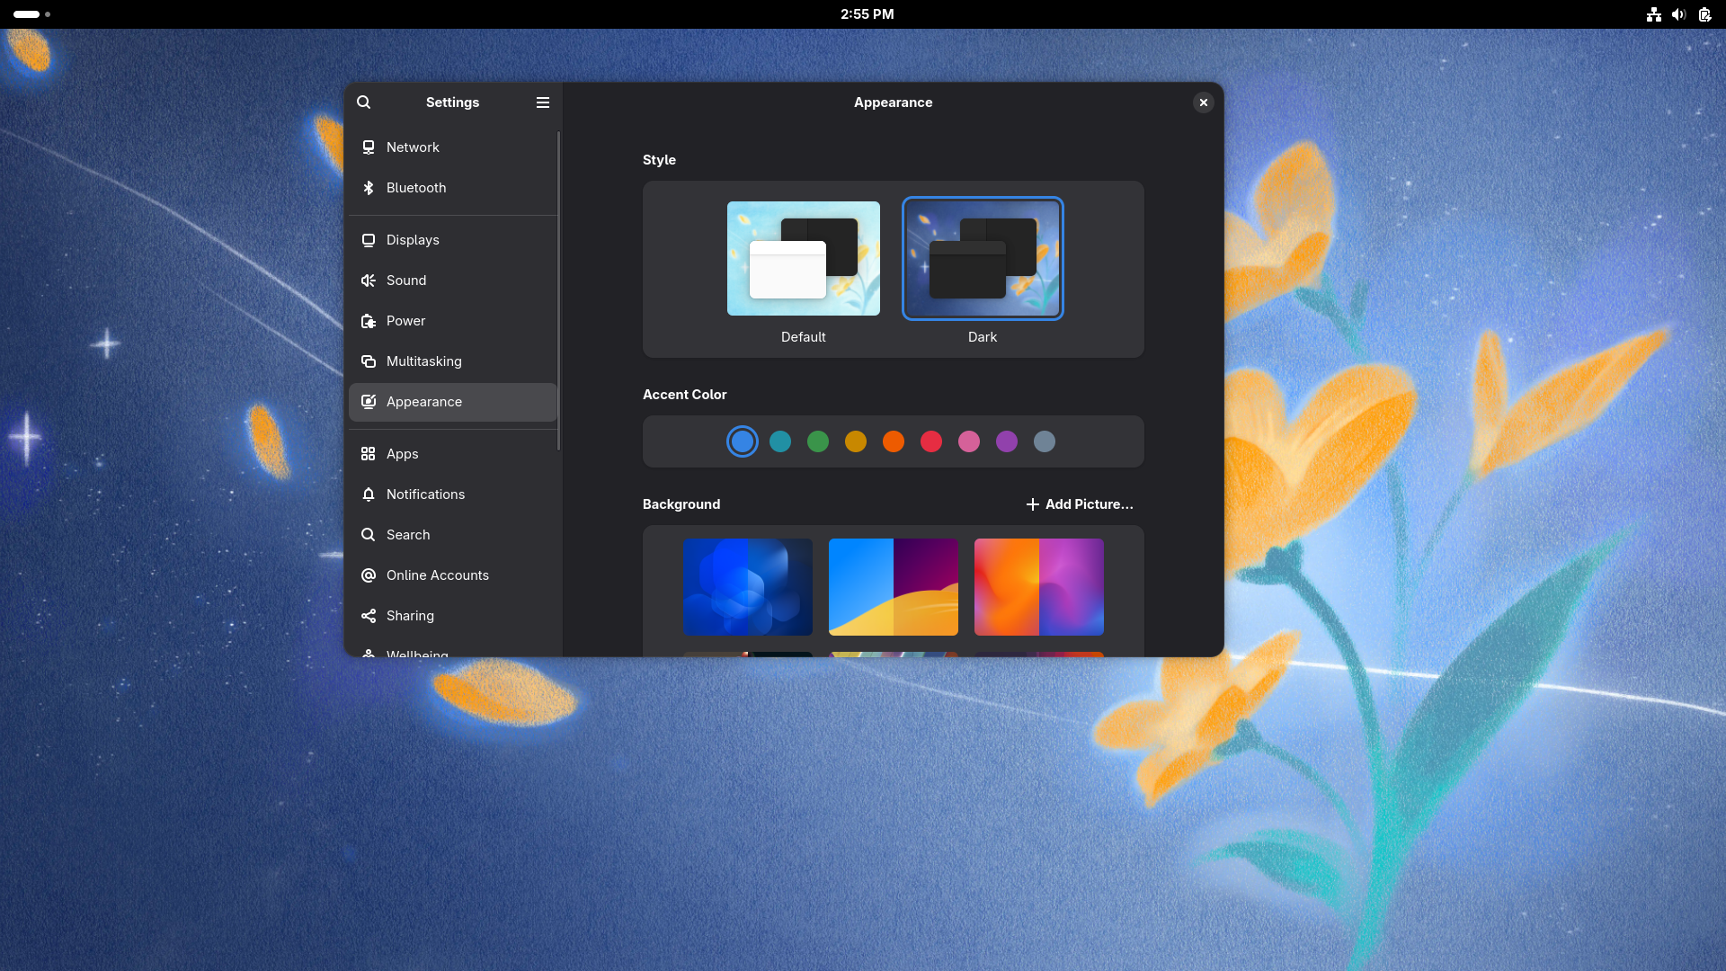The height and width of the screenshot is (971, 1726).
Task: Click the Bluetooth icon in sidebar
Action: [369, 188]
